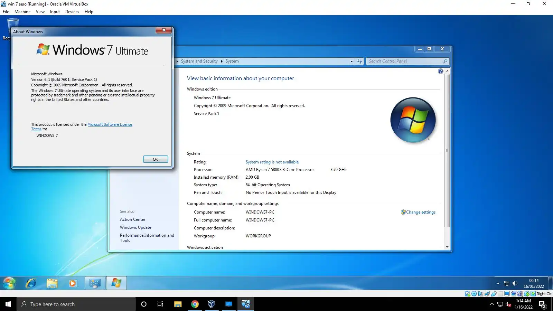Show hidden icons in host system tray

click(491, 304)
